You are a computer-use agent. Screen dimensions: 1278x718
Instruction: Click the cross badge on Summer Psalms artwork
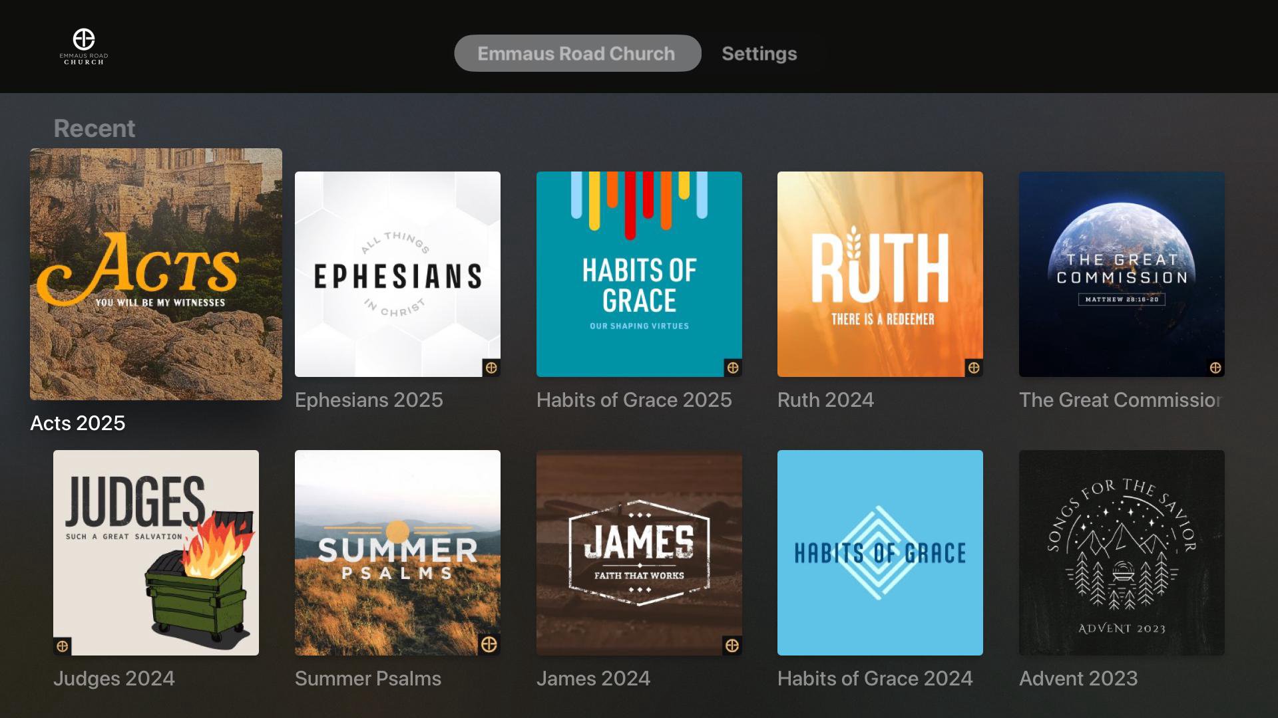coord(489,644)
